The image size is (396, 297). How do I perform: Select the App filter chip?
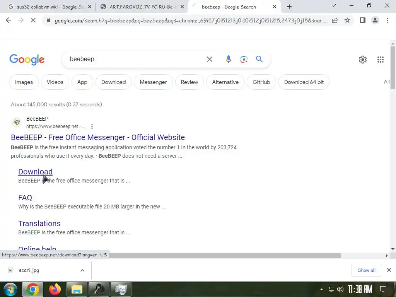pos(82,82)
